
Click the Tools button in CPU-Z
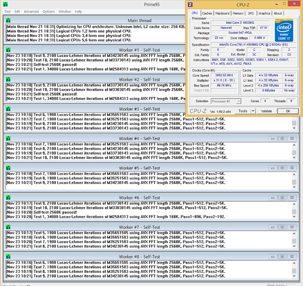(x=243, y=111)
